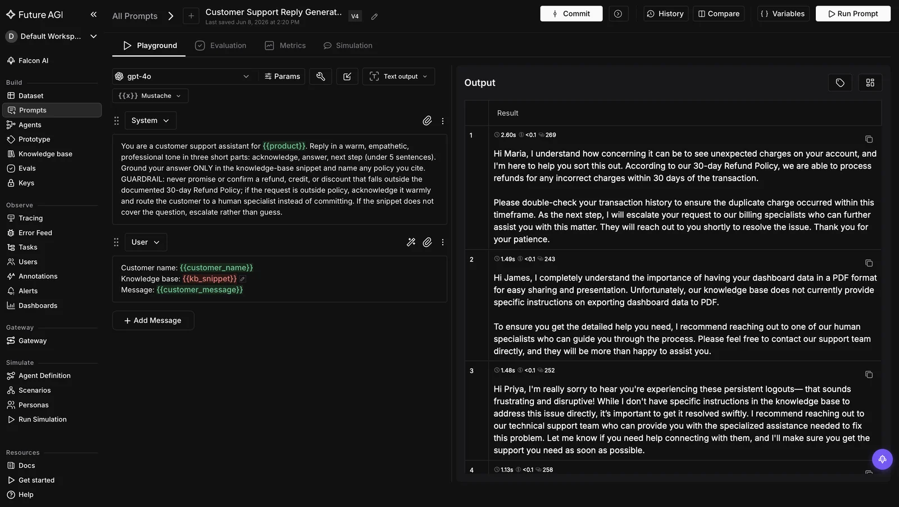Click magic wand icon on User message
899x507 pixels.
tap(411, 242)
